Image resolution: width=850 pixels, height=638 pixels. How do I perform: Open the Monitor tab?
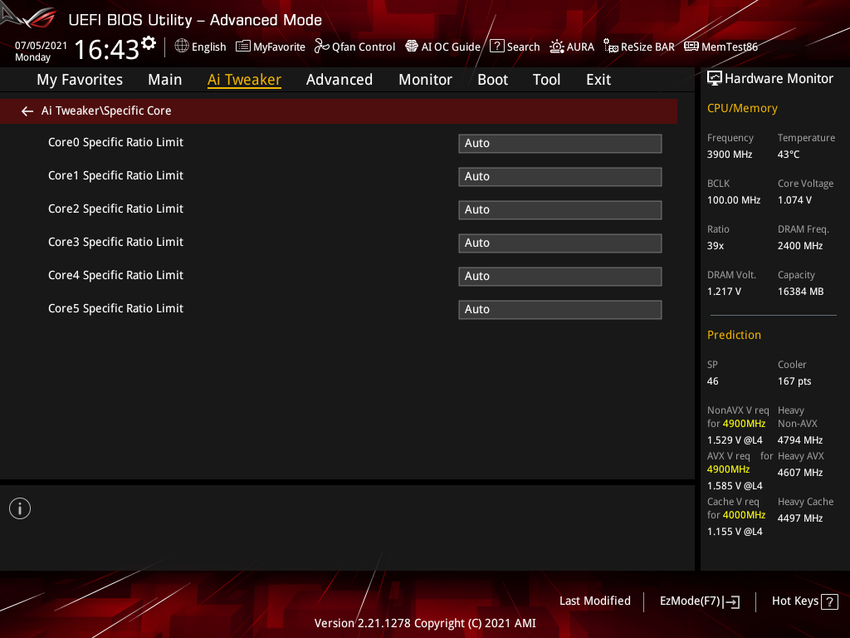pos(426,80)
